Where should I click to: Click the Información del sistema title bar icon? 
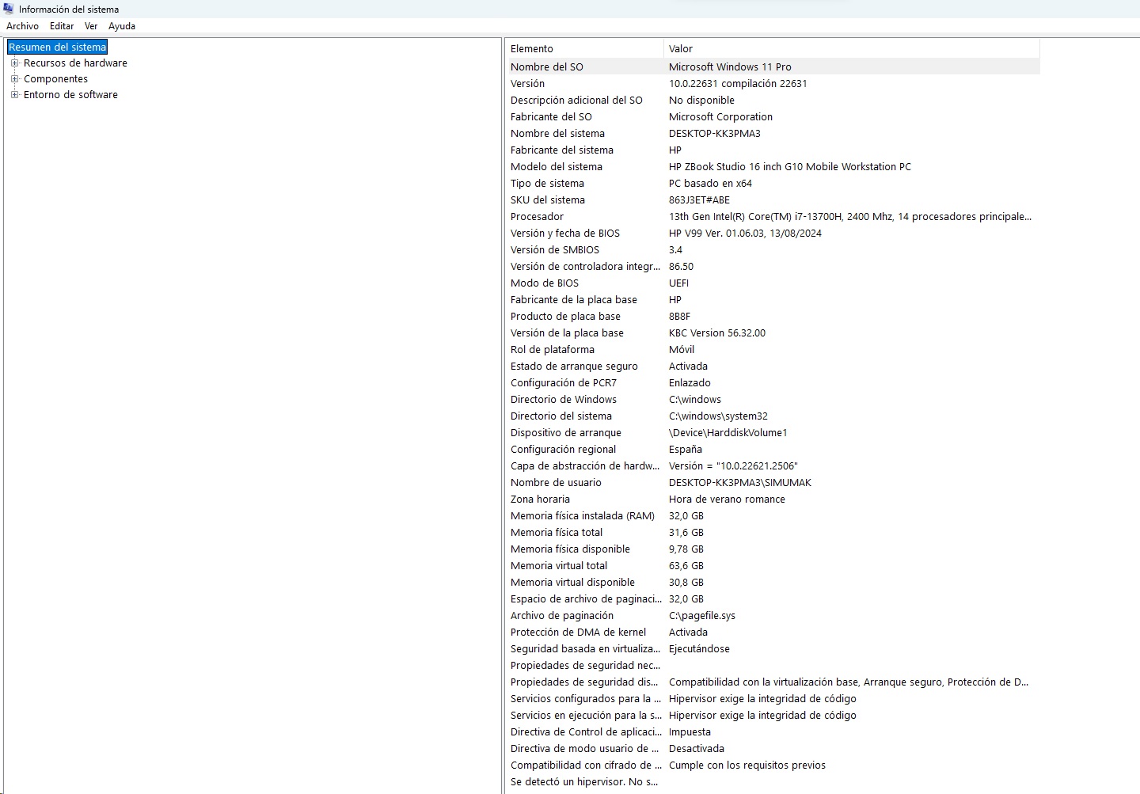click(9, 9)
